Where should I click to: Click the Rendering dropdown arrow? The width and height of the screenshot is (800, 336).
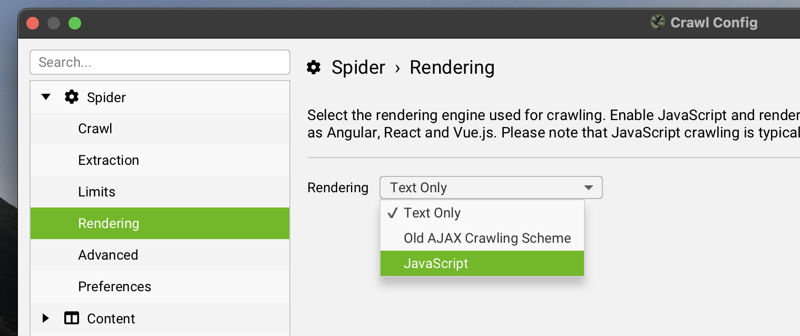[589, 188]
